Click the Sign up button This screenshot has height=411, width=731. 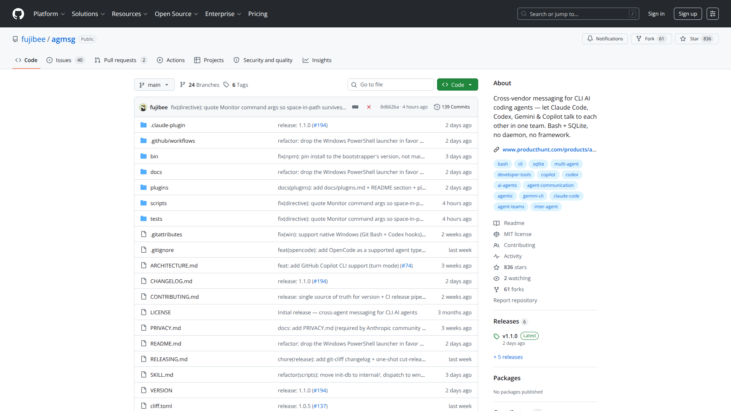click(688, 14)
